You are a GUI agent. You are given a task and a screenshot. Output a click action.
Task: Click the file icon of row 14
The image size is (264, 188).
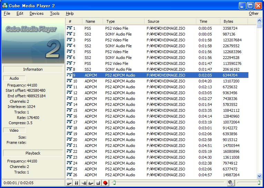click(69, 104)
